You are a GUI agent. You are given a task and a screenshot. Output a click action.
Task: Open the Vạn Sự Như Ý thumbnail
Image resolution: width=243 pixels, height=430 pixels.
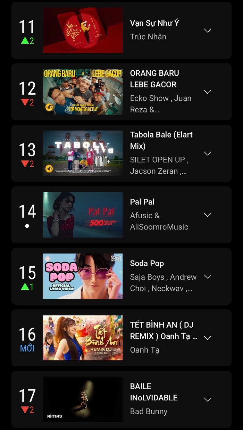tap(83, 30)
